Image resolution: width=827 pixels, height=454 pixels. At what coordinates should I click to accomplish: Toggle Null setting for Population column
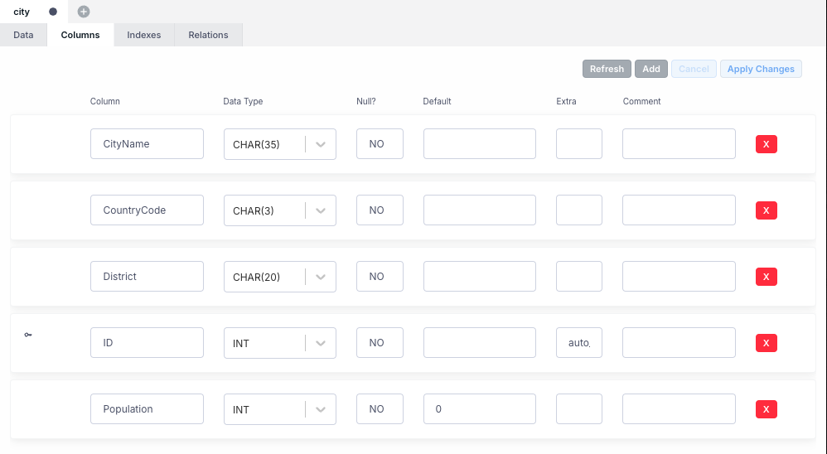pos(380,409)
